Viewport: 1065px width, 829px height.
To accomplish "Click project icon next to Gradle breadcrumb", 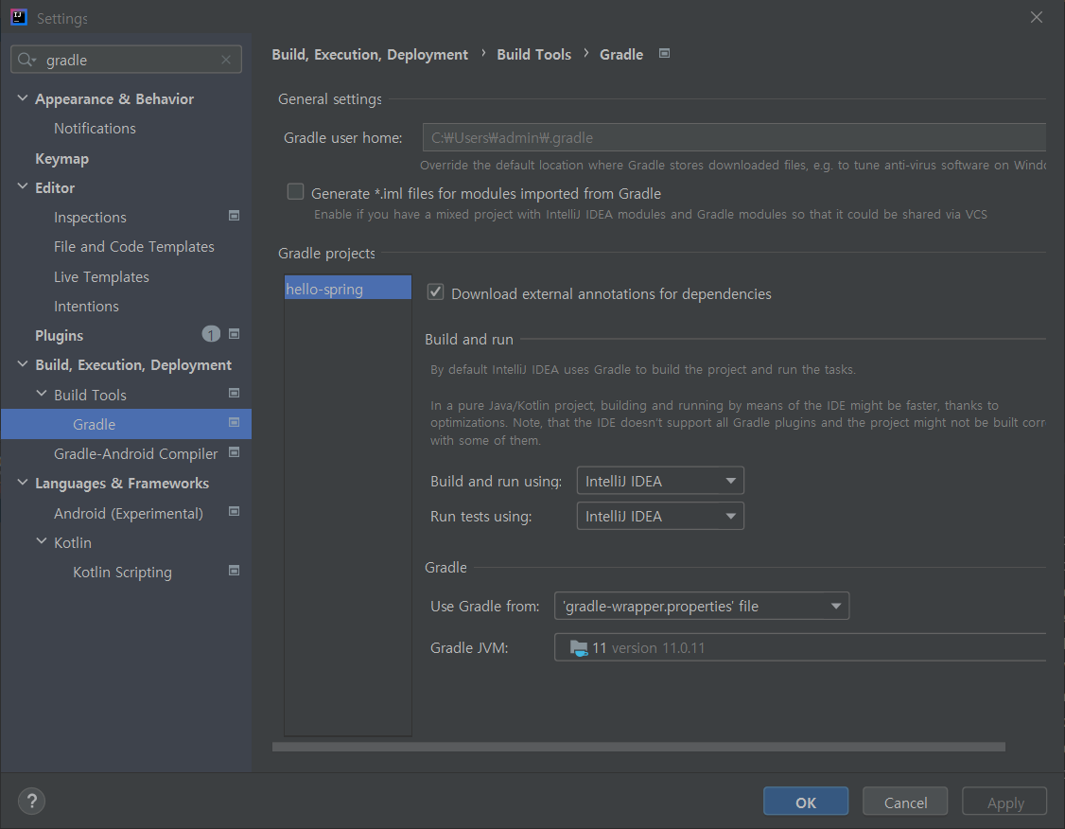I will [x=664, y=54].
